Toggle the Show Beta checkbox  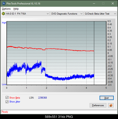tap(7, 97)
